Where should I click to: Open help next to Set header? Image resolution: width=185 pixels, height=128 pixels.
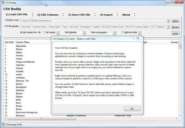point(58,33)
